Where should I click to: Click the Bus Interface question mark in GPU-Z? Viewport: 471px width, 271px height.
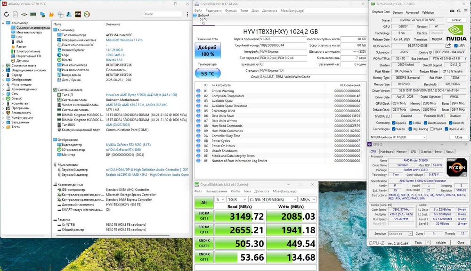[466, 58]
